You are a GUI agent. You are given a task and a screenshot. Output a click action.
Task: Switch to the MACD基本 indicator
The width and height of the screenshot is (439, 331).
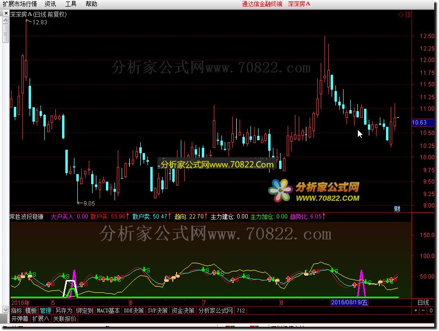108,310
